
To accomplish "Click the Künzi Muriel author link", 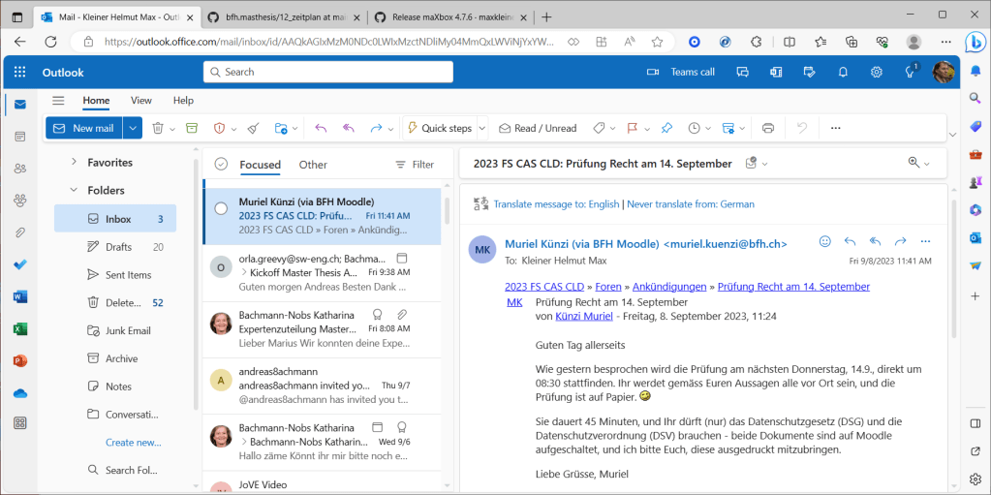I will 586,316.
